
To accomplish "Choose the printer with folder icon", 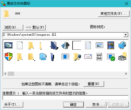I will pyautogui.click(x=122, y=56).
